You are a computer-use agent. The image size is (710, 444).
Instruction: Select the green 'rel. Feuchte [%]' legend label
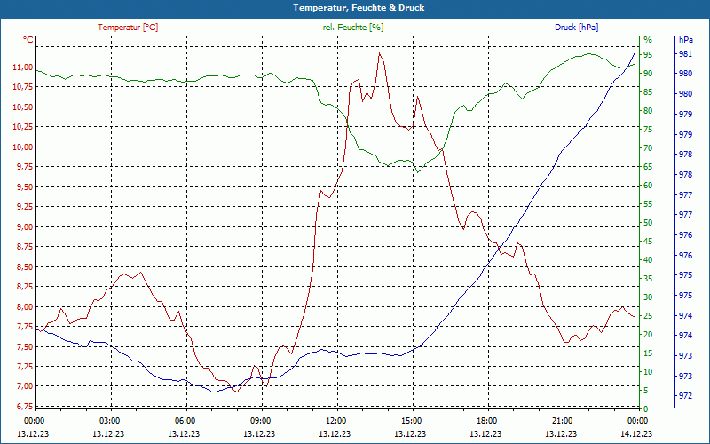click(352, 28)
